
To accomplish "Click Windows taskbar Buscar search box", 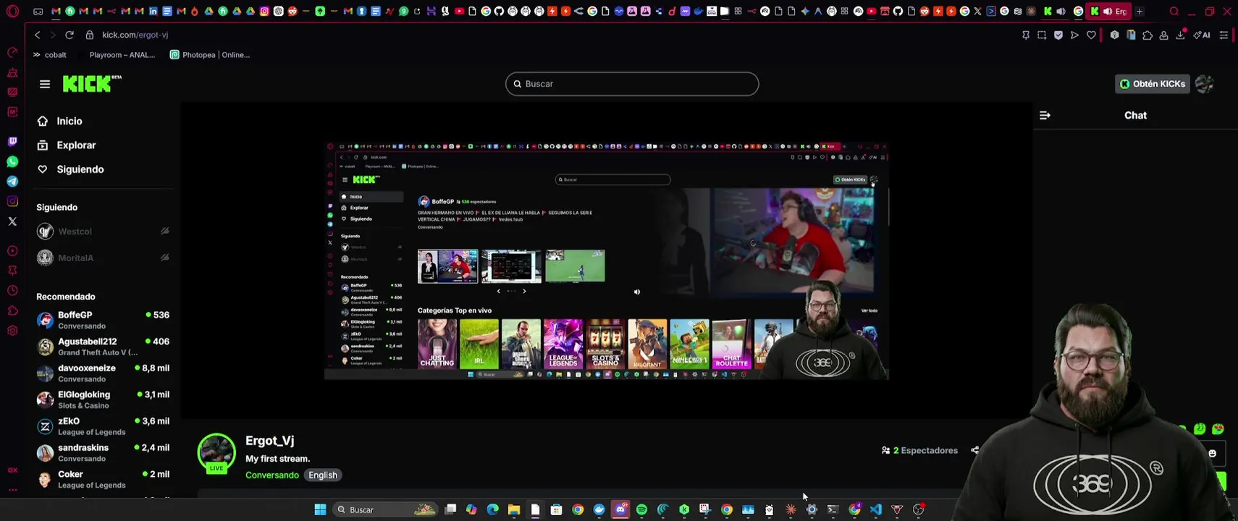I will point(385,509).
